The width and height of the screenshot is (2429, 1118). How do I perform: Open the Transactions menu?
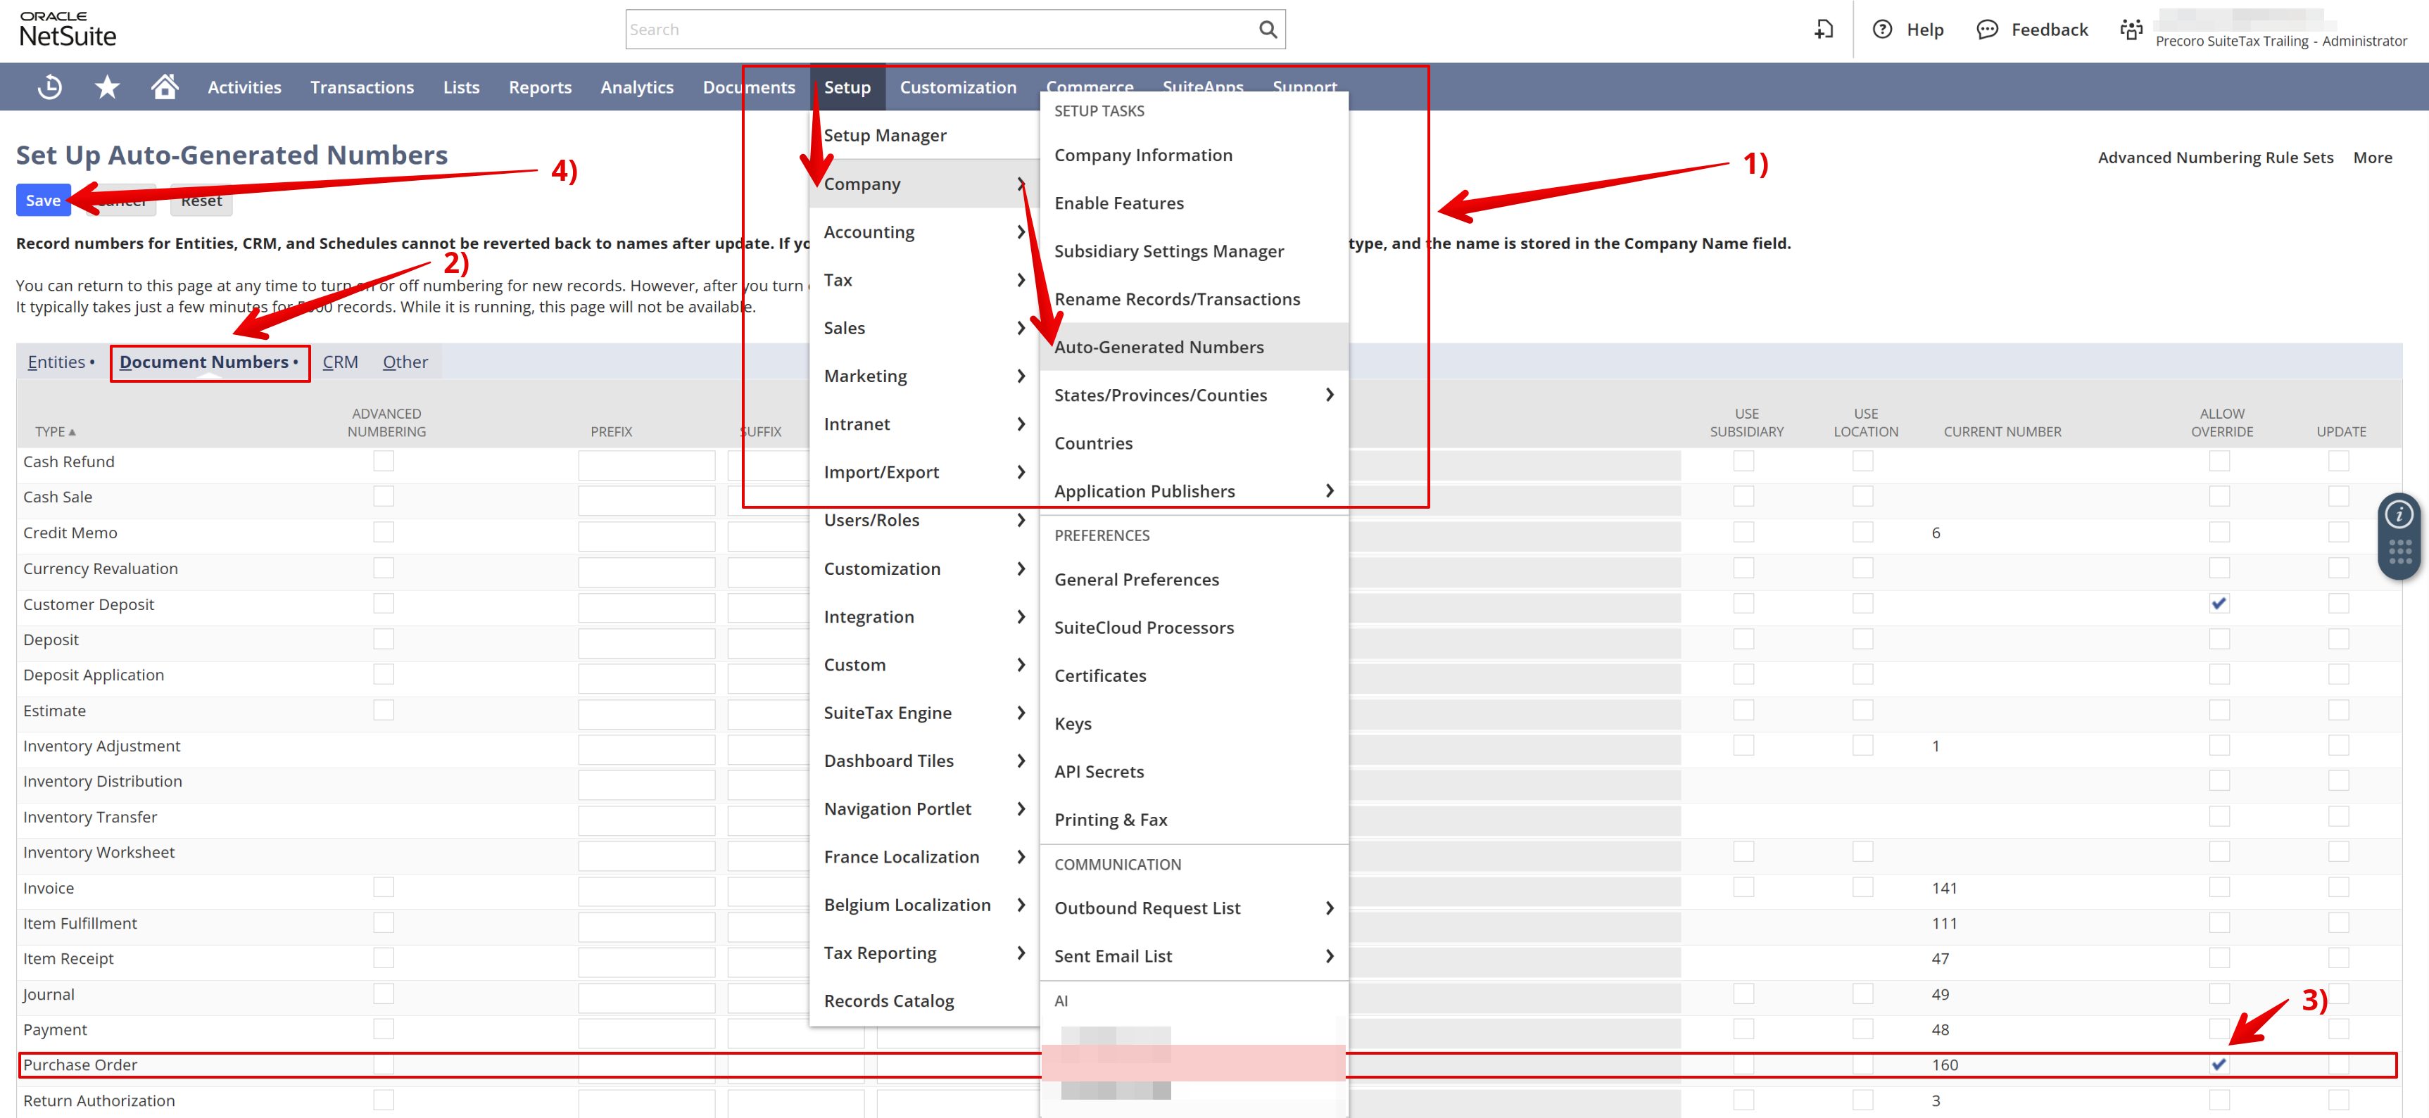pyautogui.click(x=362, y=87)
